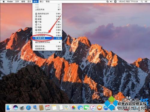
Task: Click the volume icon in menu bar
Action: coord(111,1)
